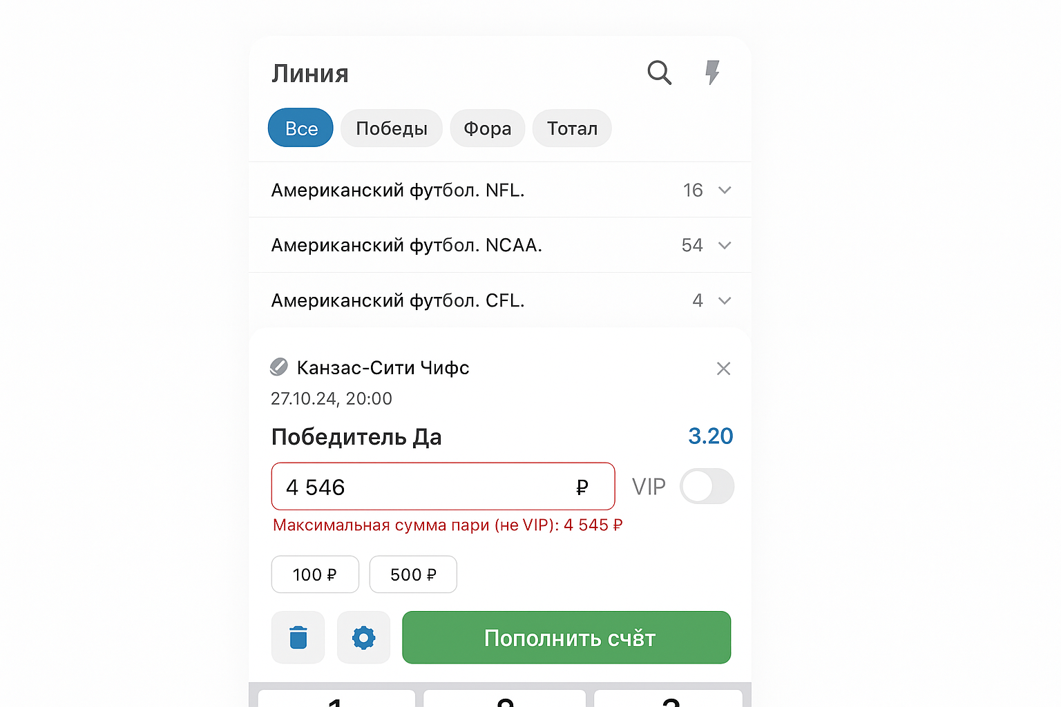Choose the 100 ₽ quick stake button
The image size is (1061, 707).
pyautogui.click(x=315, y=574)
